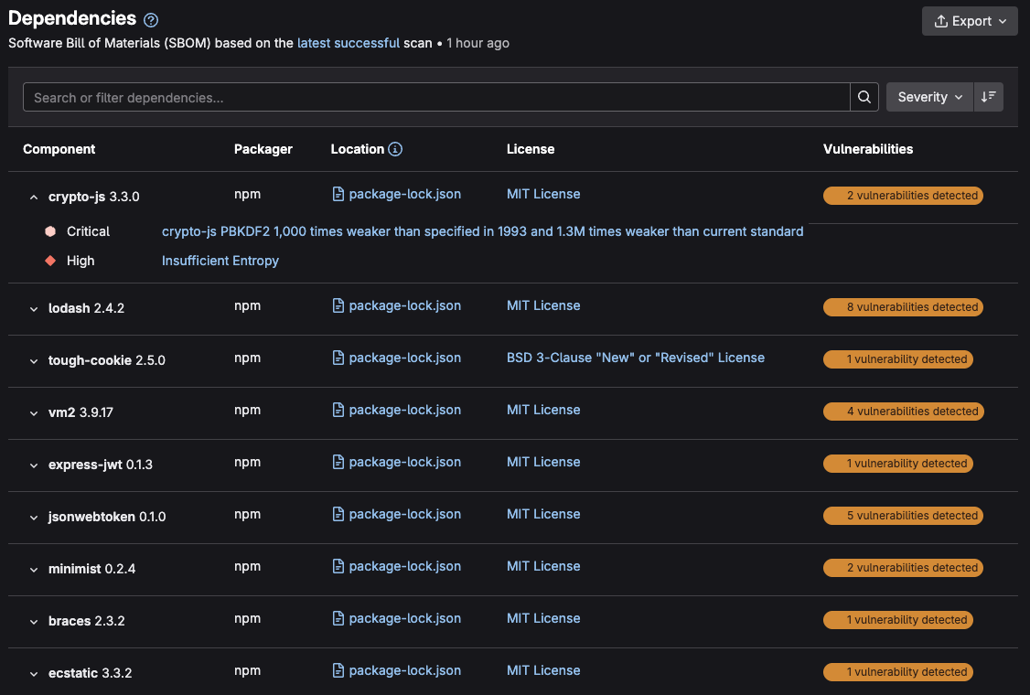The width and height of the screenshot is (1030, 695).
Task: Focus the search or filter dependencies field
Action: click(437, 97)
